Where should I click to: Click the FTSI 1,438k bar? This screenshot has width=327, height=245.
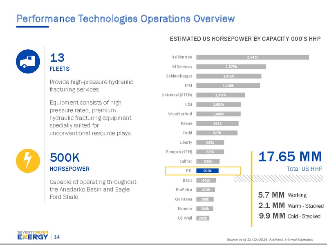tap(228, 86)
